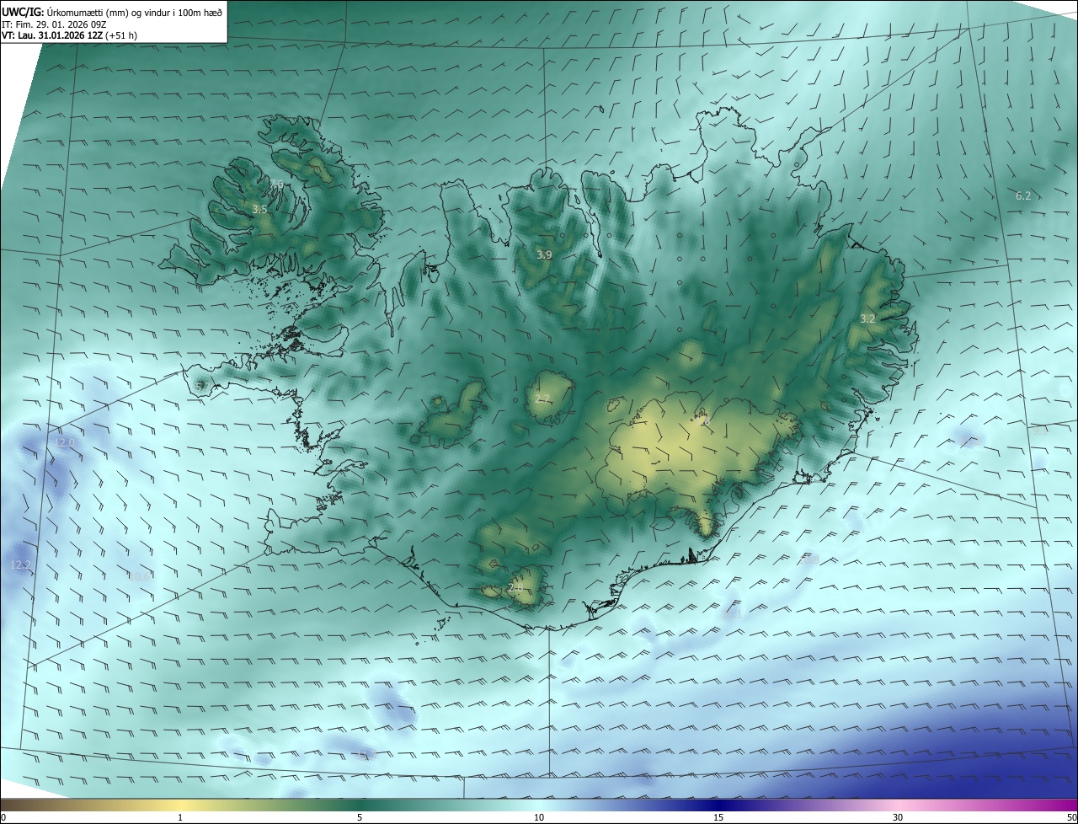The width and height of the screenshot is (1078, 824).
Task: Click the 5 tick on the color scale
Action: coord(360,817)
